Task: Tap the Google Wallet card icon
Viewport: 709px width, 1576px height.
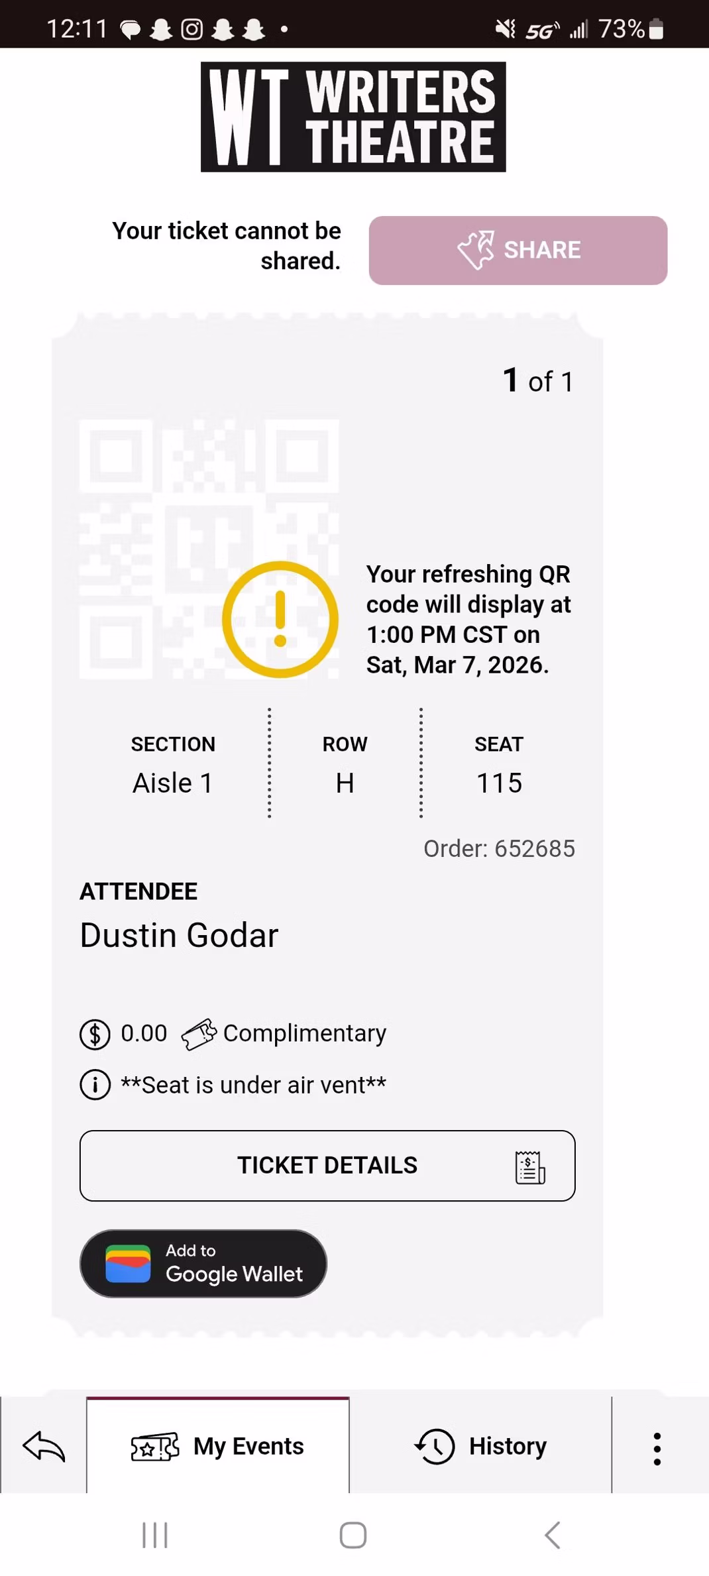Action: (128, 1264)
